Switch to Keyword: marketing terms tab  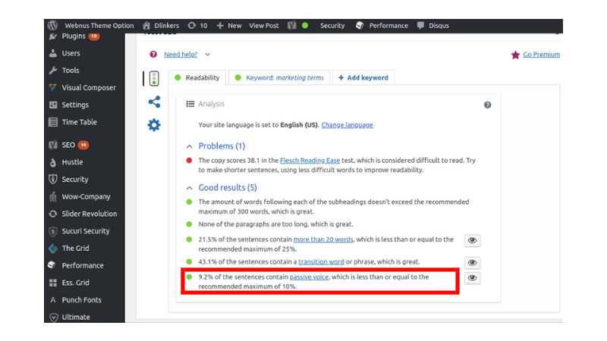click(279, 78)
